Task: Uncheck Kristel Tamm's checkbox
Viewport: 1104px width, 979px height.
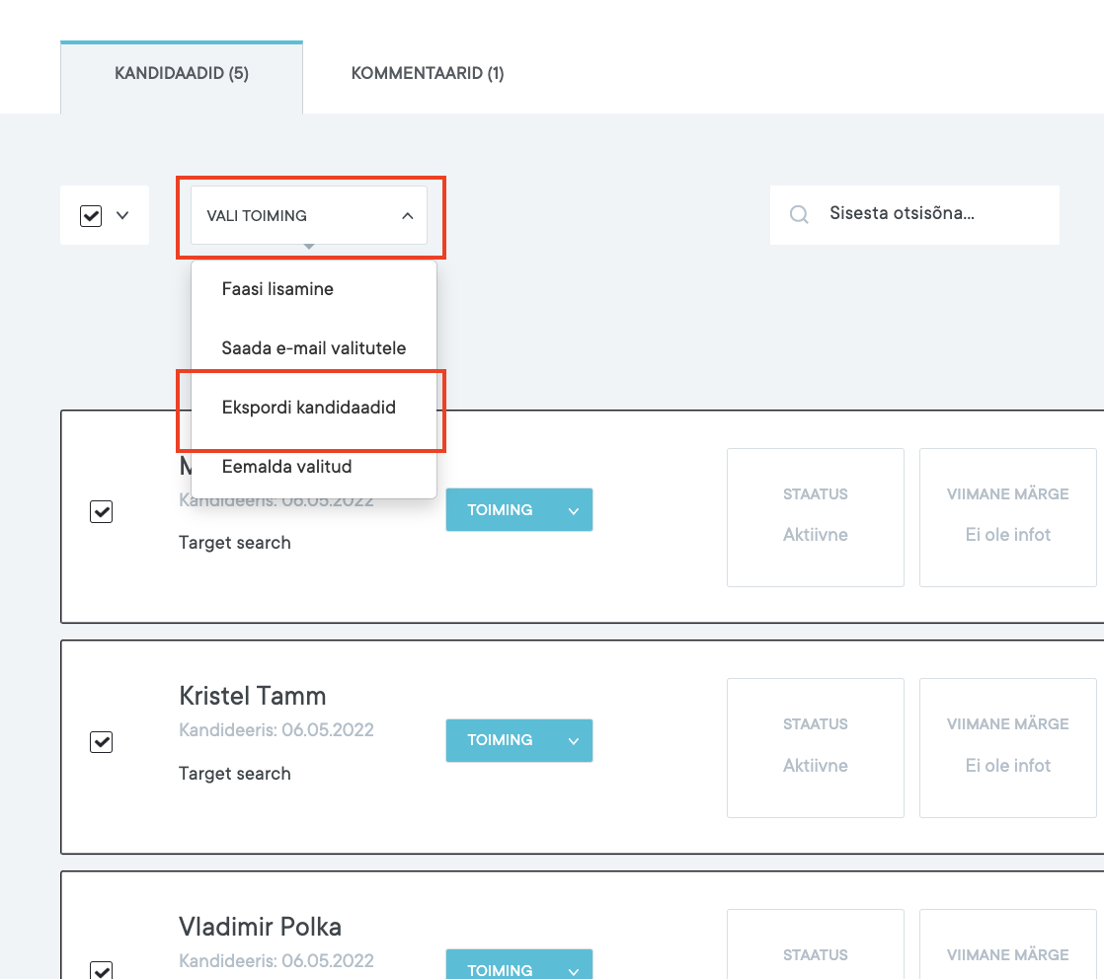Action: pos(101,742)
